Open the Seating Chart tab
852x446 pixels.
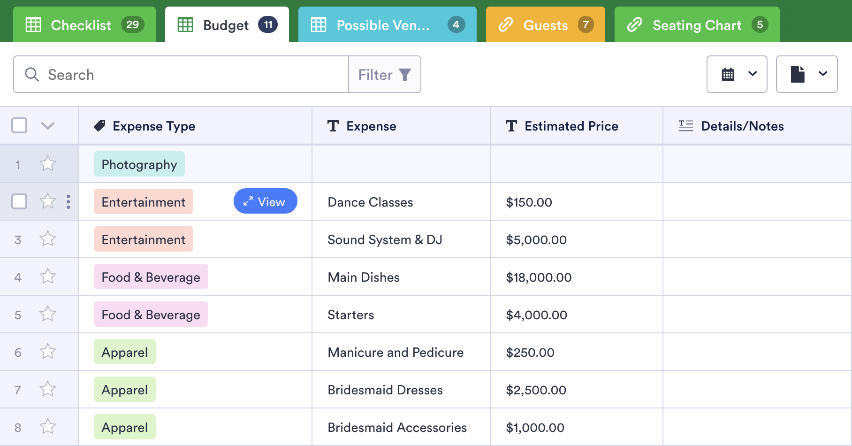(x=697, y=25)
